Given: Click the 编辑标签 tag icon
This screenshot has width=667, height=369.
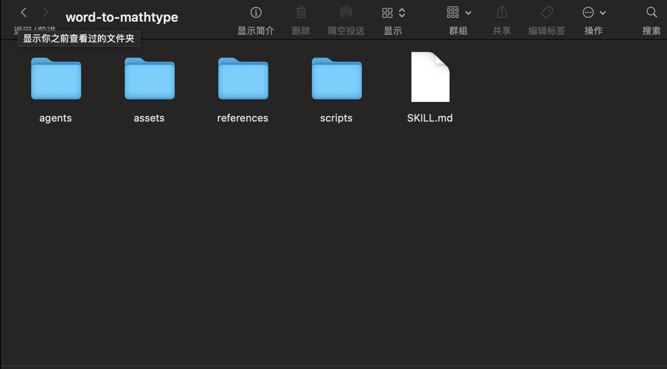Looking at the screenshot, I should coord(547,12).
